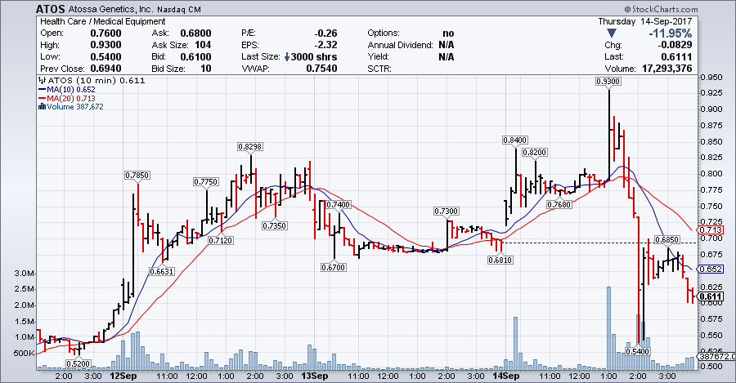
Task: Click the blue down-triangle change indicator
Action: pyautogui.click(x=622, y=33)
